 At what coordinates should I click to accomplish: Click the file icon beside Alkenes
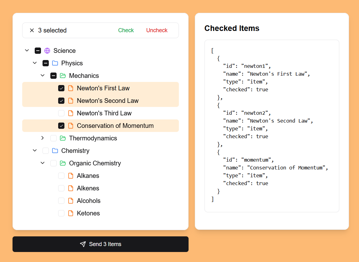click(x=71, y=188)
